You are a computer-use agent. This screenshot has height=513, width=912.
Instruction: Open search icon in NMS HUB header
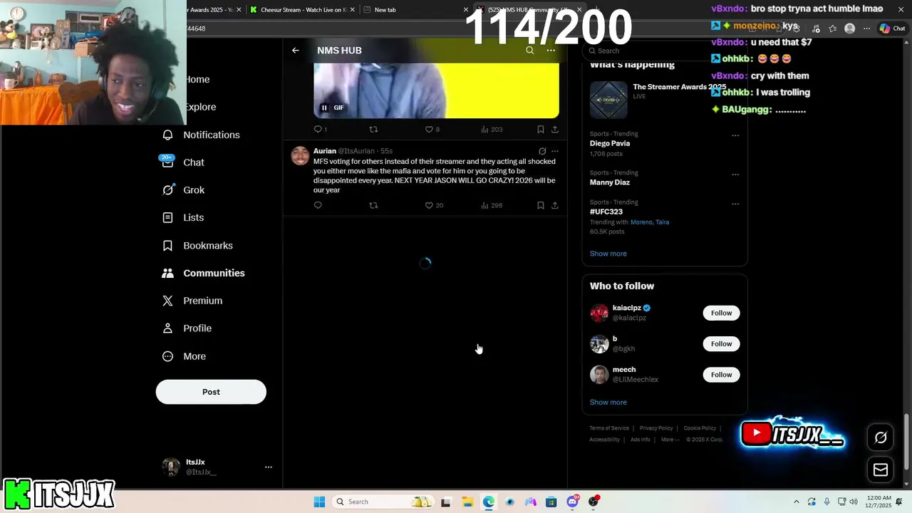[x=529, y=51]
